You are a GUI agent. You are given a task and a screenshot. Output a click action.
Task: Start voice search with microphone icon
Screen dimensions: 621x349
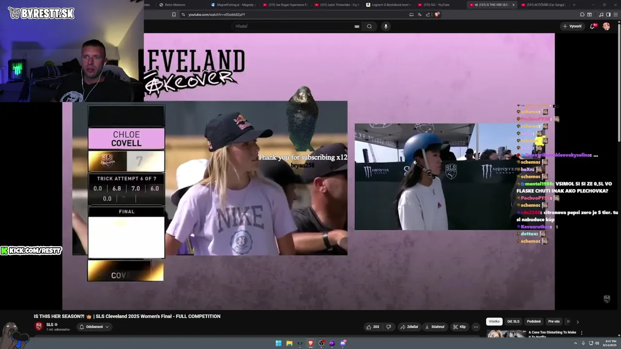pyautogui.click(x=386, y=26)
